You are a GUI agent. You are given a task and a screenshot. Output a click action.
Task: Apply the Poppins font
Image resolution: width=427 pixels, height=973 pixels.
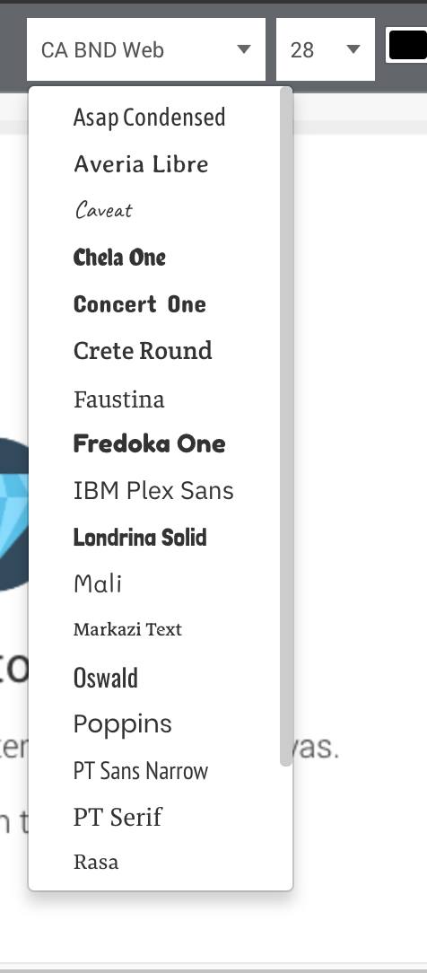pyautogui.click(x=123, y=724)
